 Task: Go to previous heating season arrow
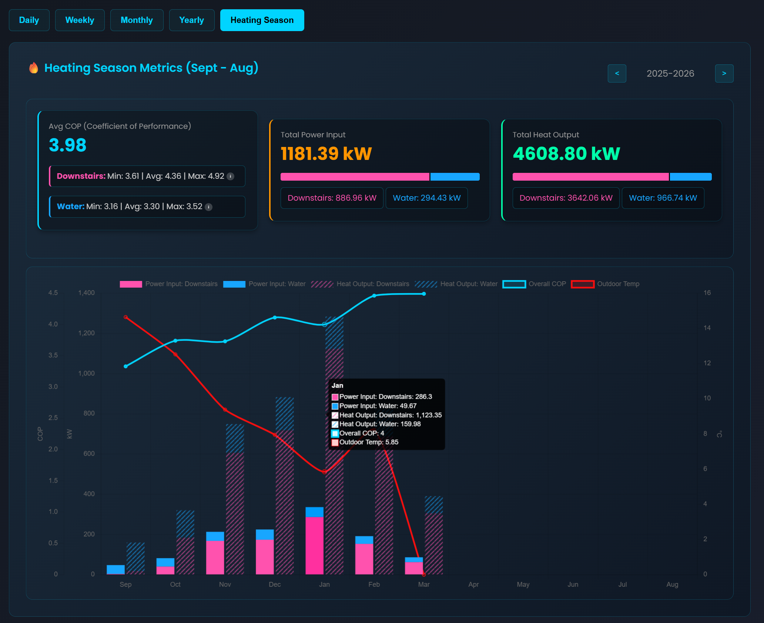coord(617,73)
